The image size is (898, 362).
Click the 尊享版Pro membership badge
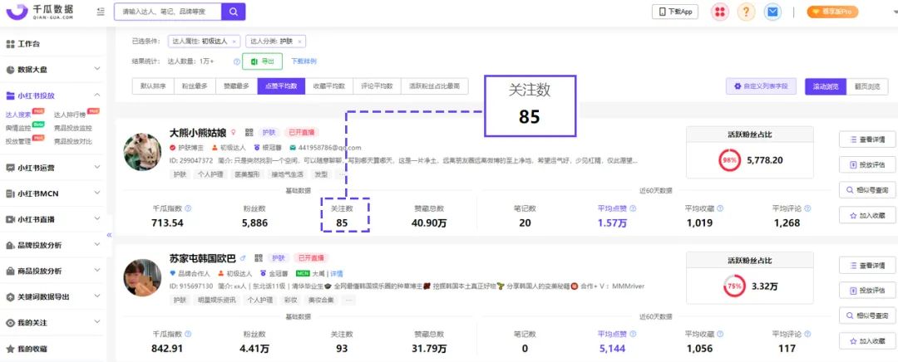pos(832,12)
